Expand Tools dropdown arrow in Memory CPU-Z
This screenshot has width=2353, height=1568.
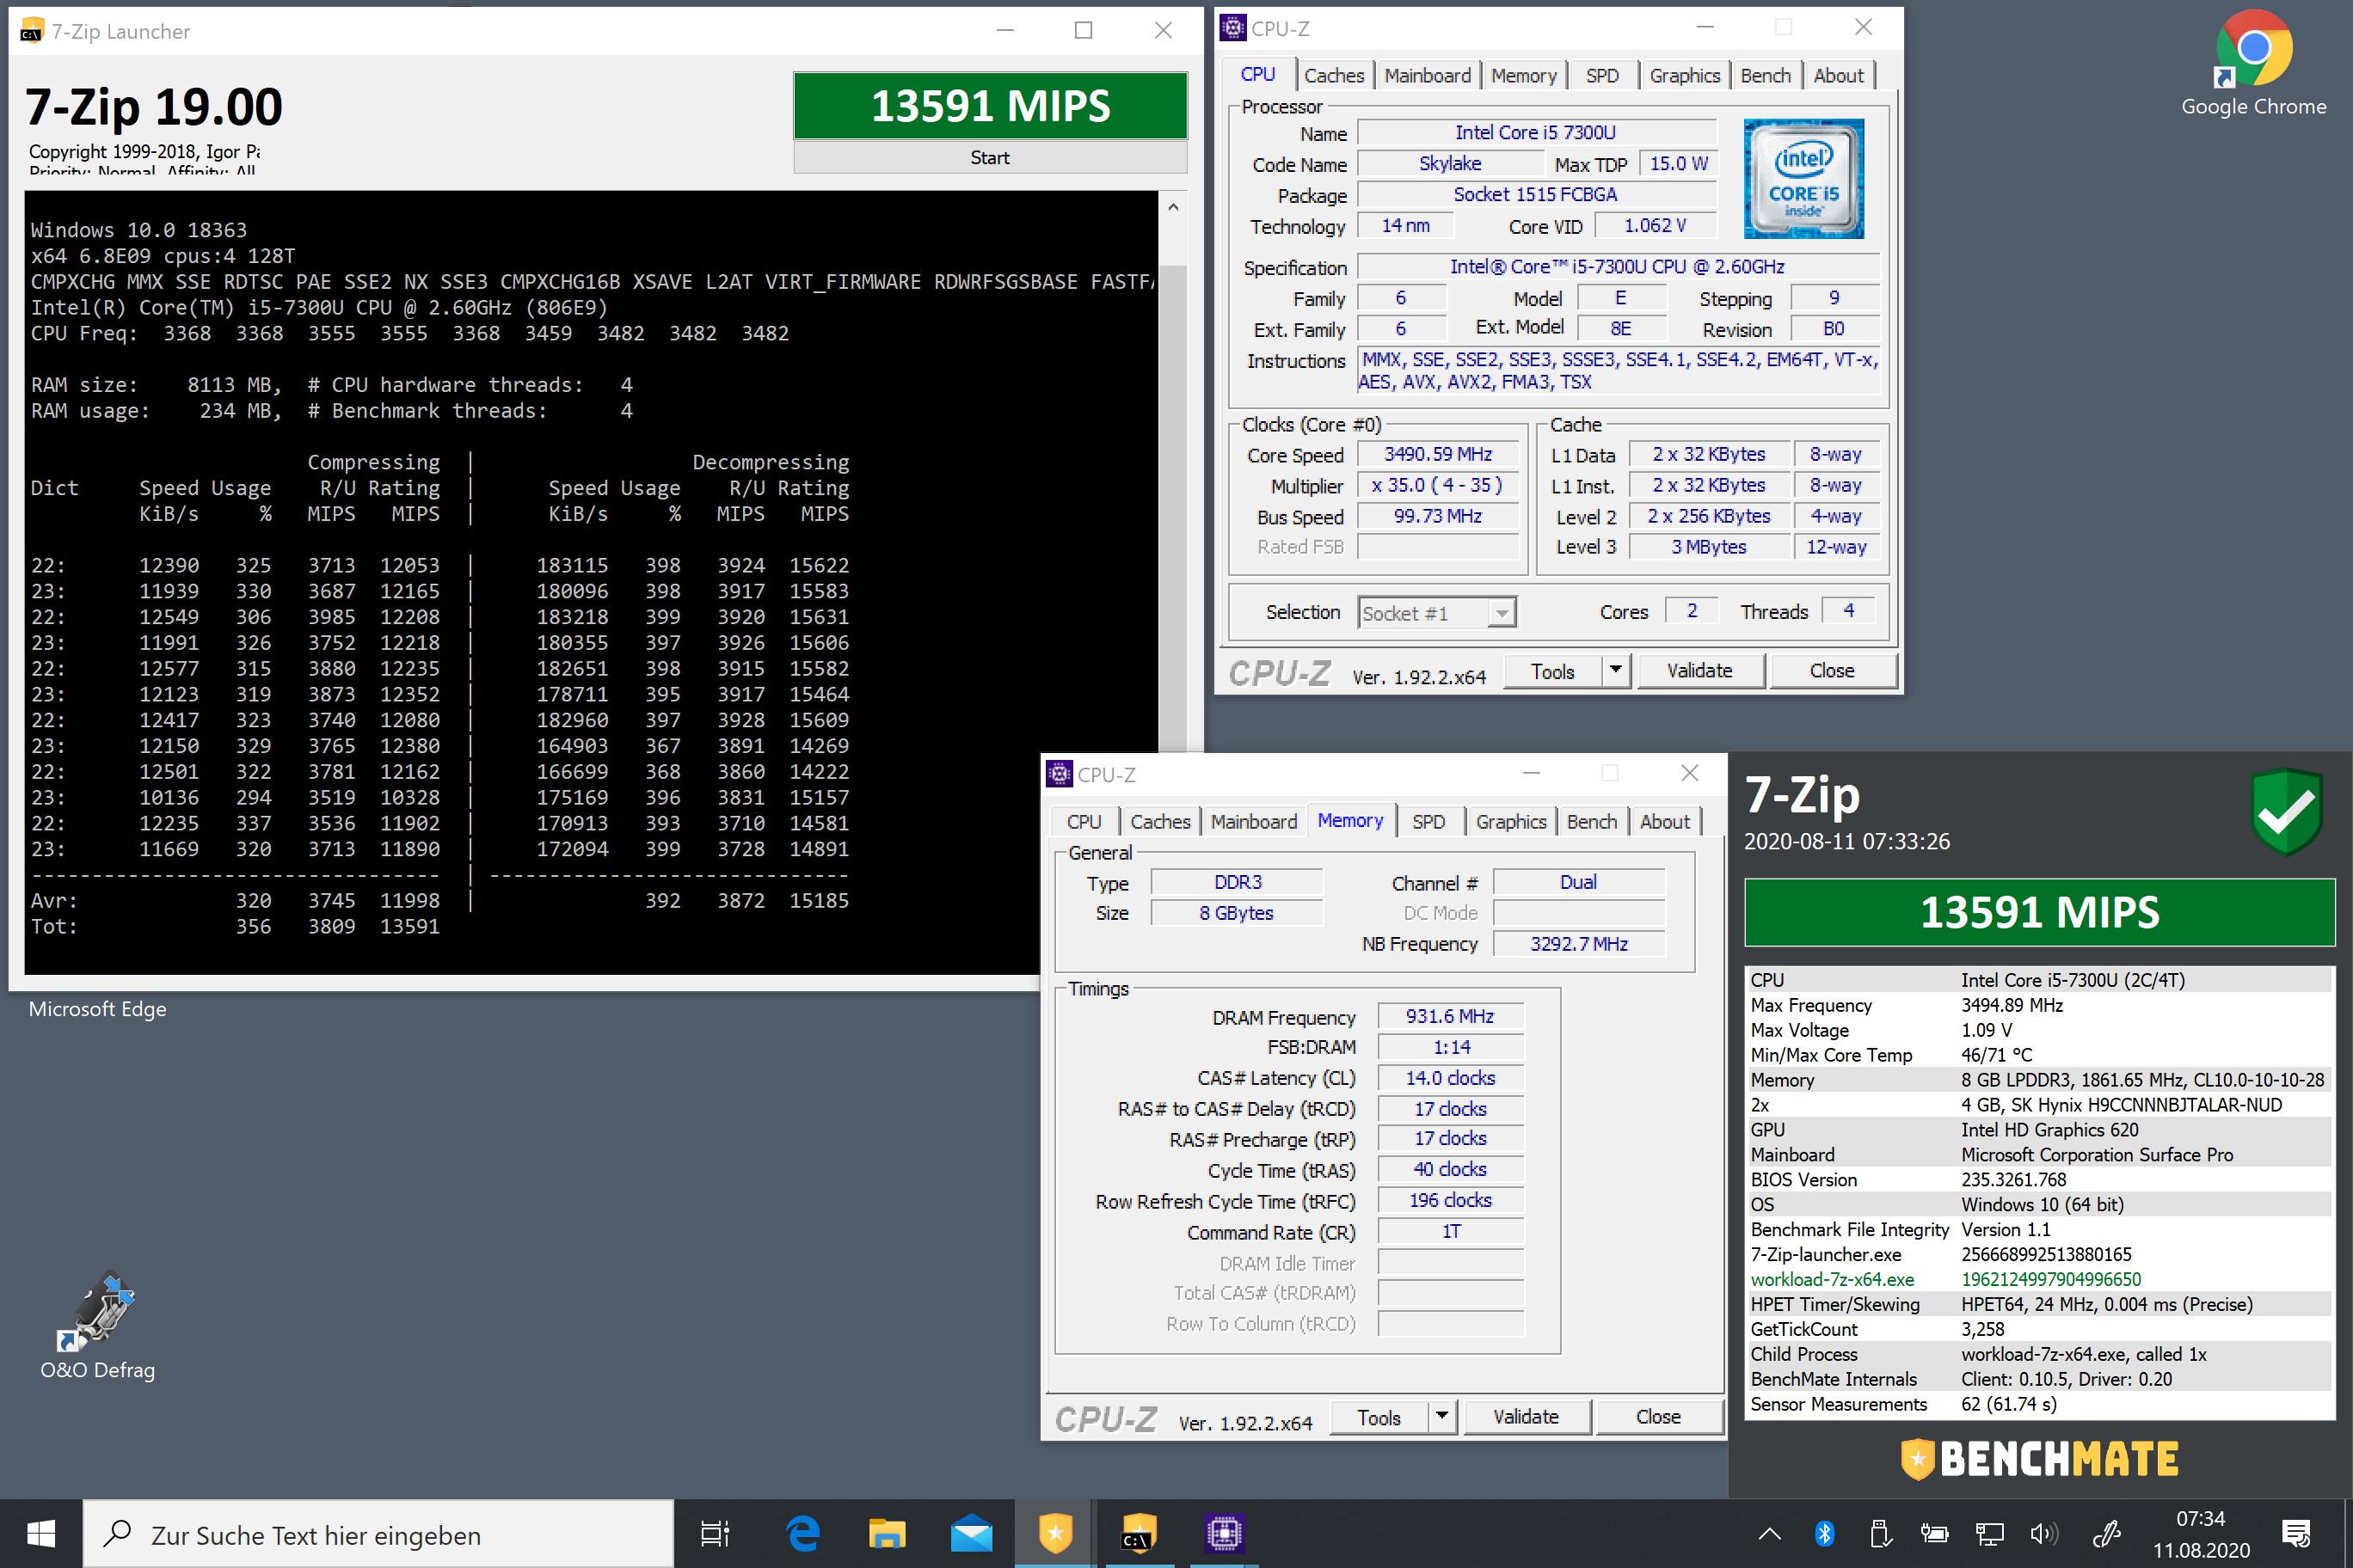click(1441, 1417)
